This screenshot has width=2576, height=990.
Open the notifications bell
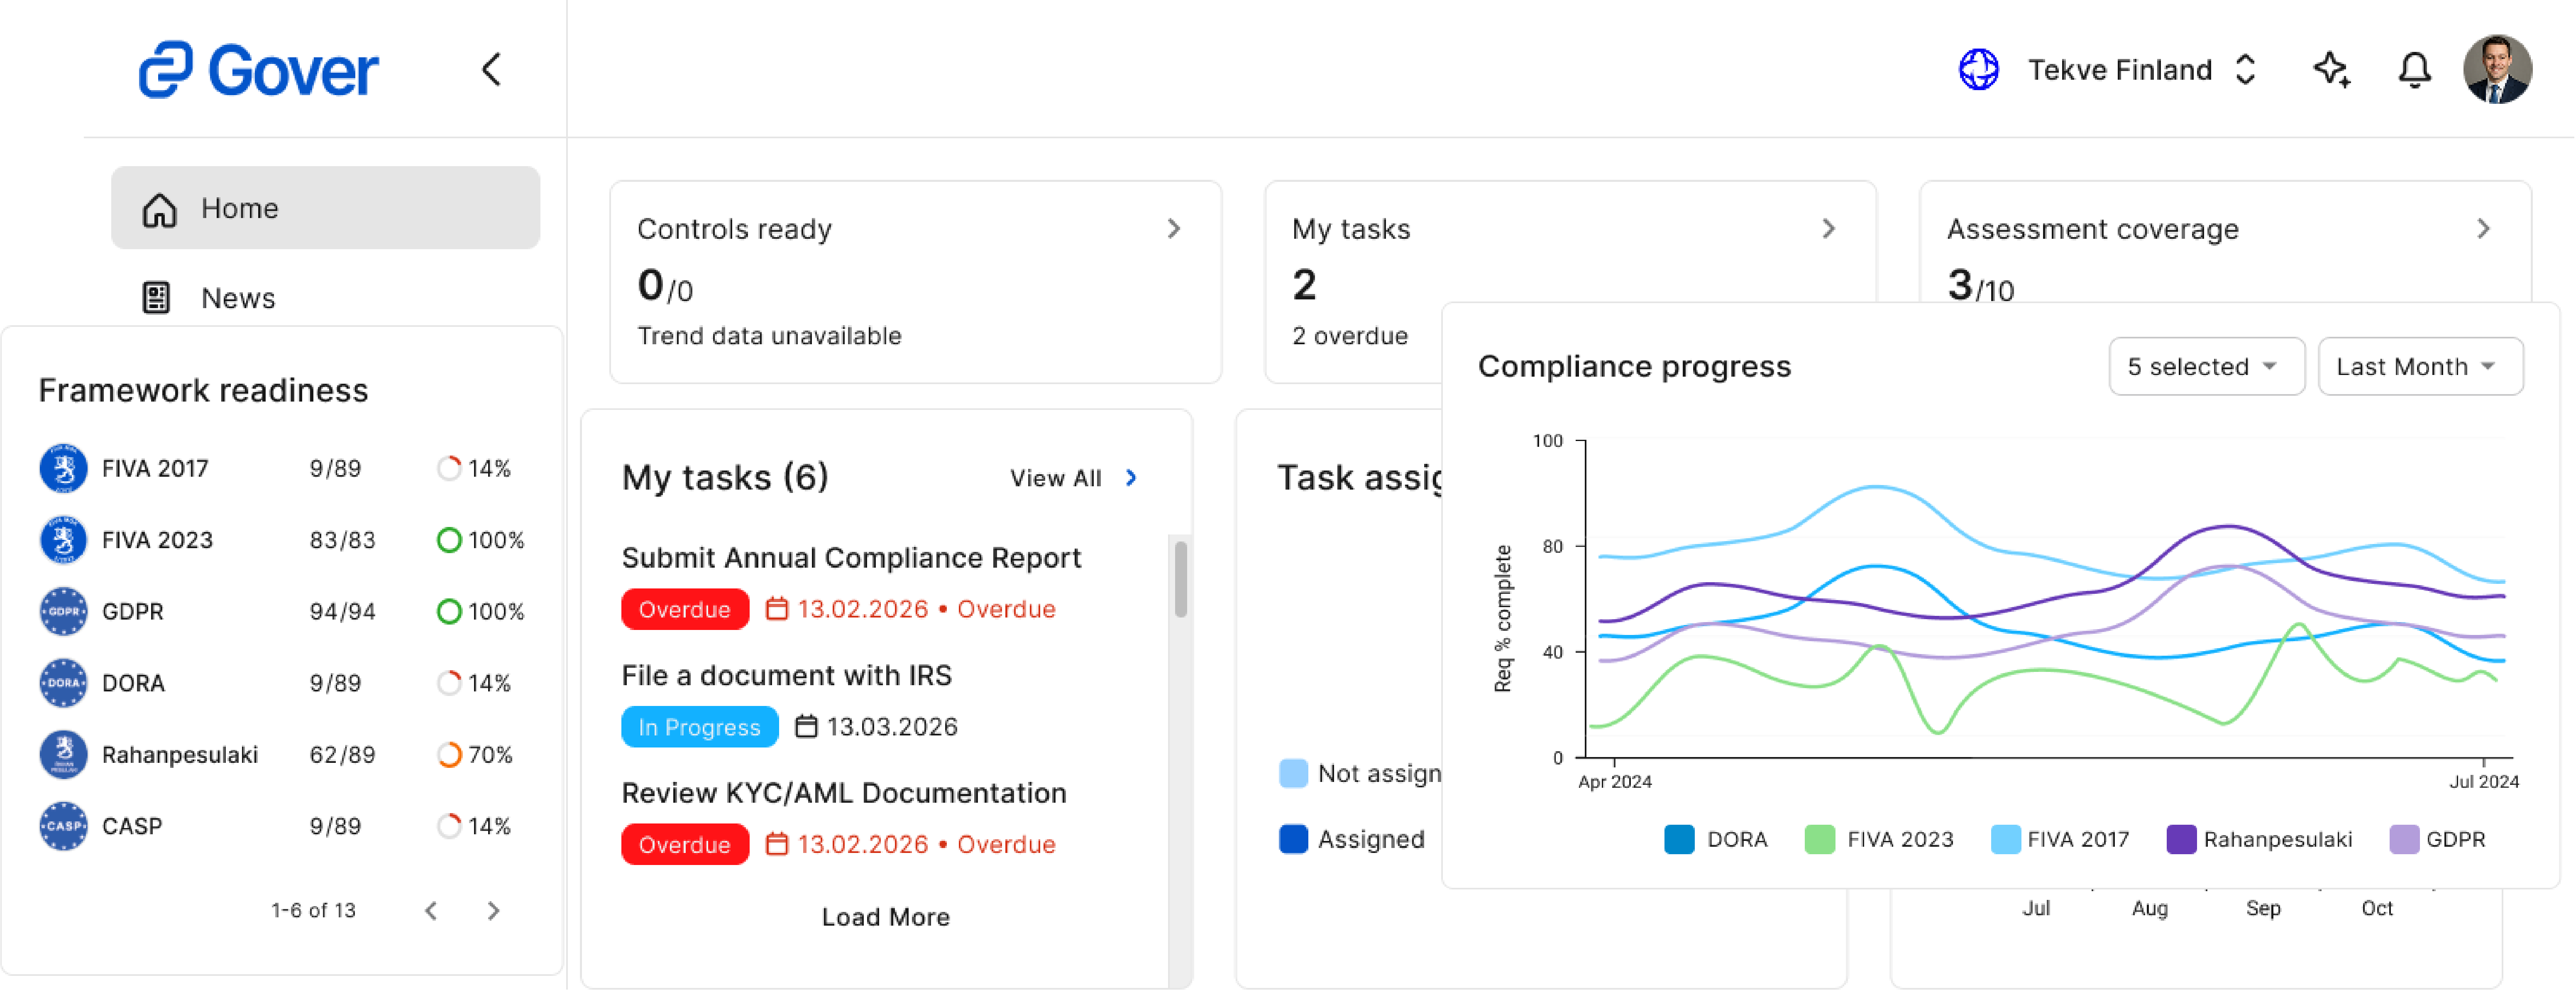click(2414, 70)
